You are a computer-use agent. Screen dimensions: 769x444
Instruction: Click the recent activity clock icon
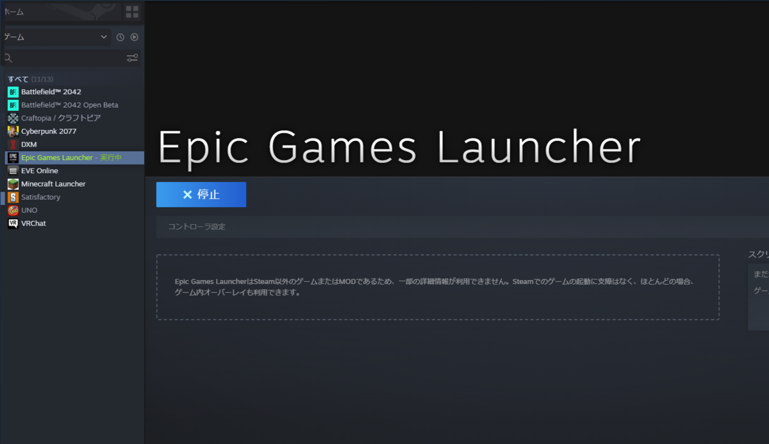[120, 38]
